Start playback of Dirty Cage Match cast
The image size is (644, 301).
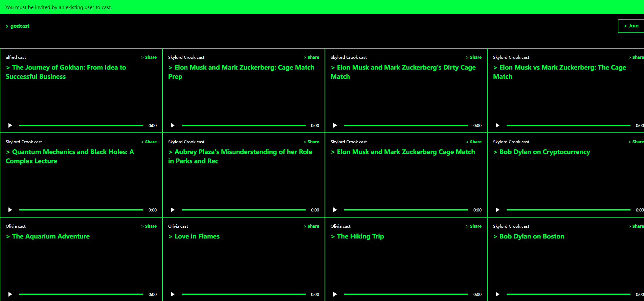(x=335, y=125)
